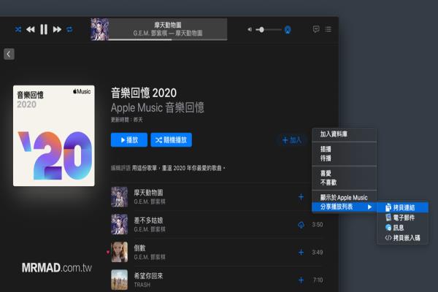Screen dimensions: 438x292
Task: Show lyrics panel icon
Action: (x=316, y=29)
